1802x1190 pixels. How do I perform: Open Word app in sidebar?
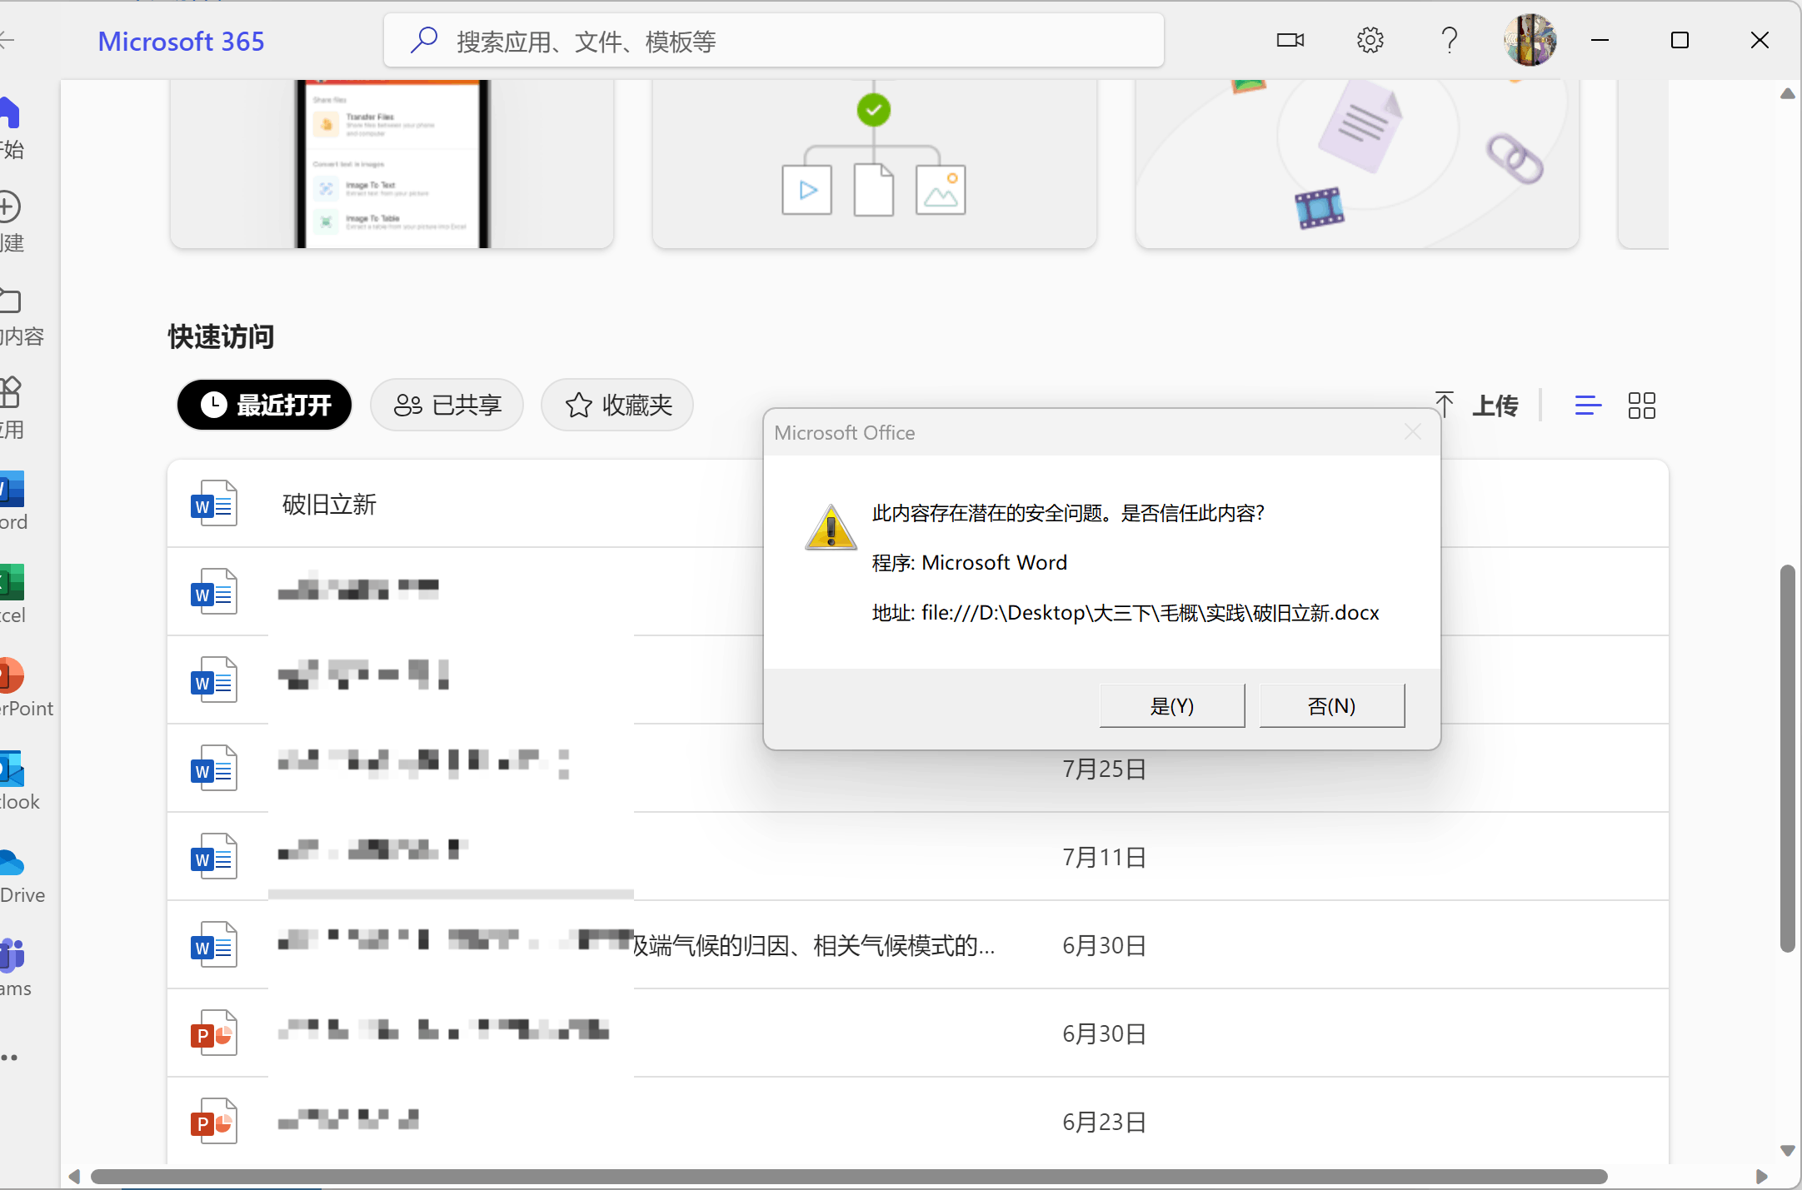tap(13, 491)
